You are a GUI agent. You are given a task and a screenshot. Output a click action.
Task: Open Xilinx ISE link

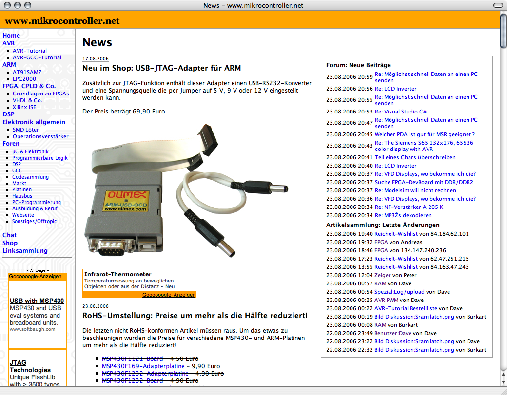[24, 107]
